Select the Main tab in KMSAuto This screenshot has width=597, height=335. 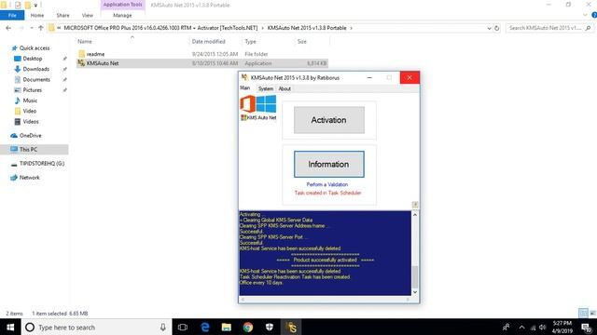coord(244,88)
